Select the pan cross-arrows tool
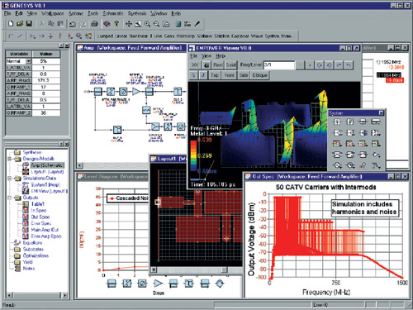 tap(129, 24)
